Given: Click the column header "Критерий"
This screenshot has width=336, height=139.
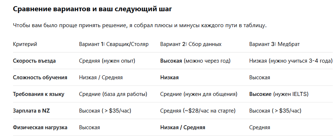Looking at the screenshot, I should pyautogui.click(x=25, y=44).
